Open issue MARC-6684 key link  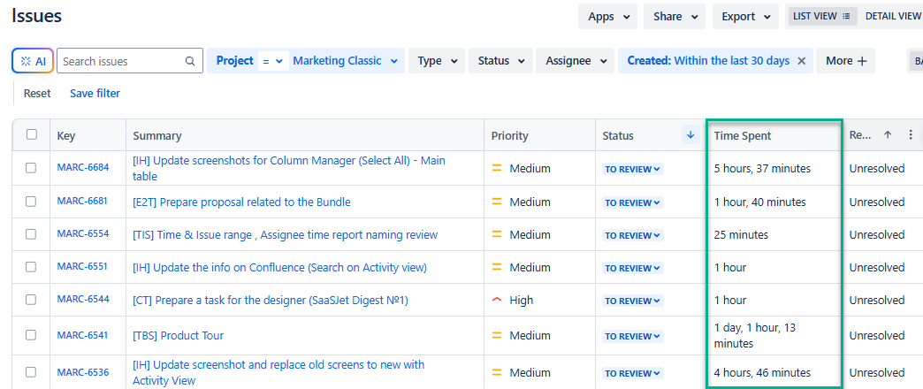(x=83, y=167)
